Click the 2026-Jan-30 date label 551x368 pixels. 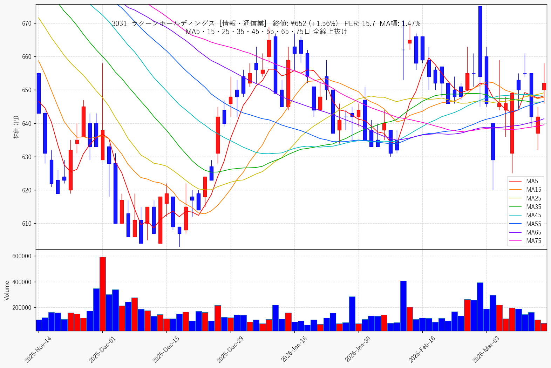pyautogui.click(x=358, y=349)
